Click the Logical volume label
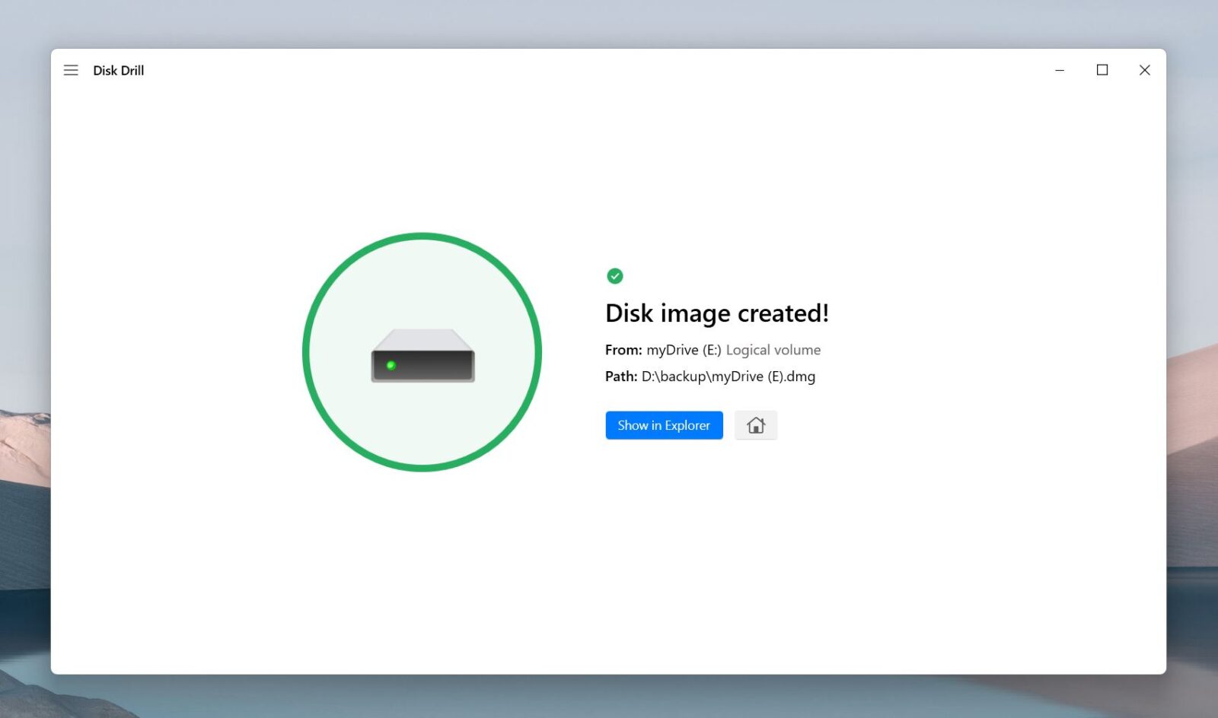The image size is (1218, 718). [x=773, y=350]
